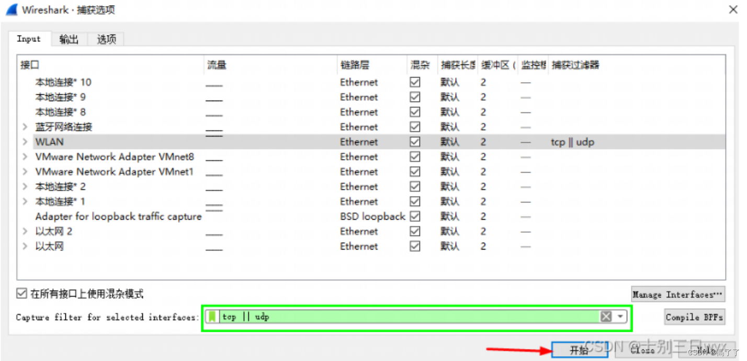Start capture with 开始 button
The width and height of the screenshot is (747, 361).
[580, 350]
